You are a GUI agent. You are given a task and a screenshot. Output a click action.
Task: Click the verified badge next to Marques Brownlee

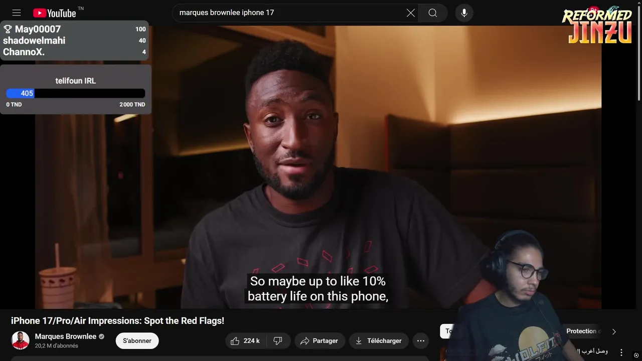tap(101, 336)
